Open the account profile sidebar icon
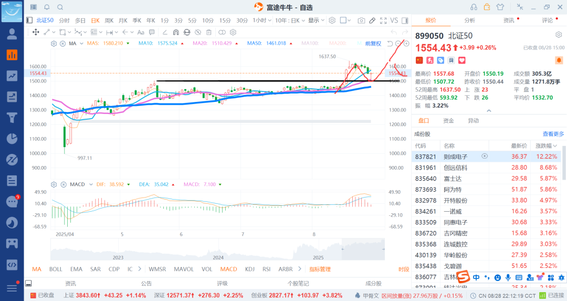The image size is (567, 301). (x=12, y=34)
